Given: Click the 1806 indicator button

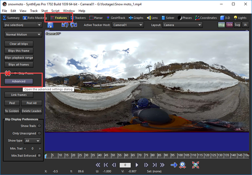Looking at the screenshot, I should click(x=229, y=25).
